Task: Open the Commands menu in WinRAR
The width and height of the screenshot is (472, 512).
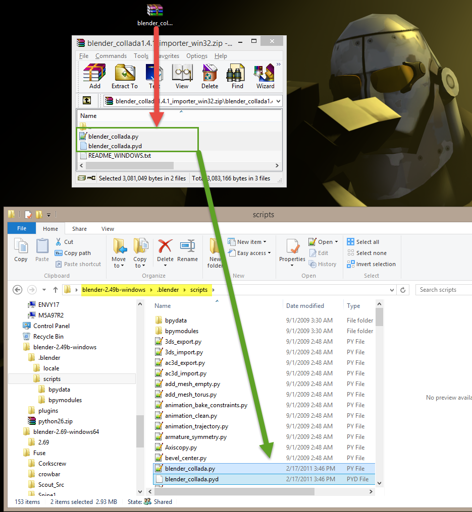Action: (x=111, y=56)
